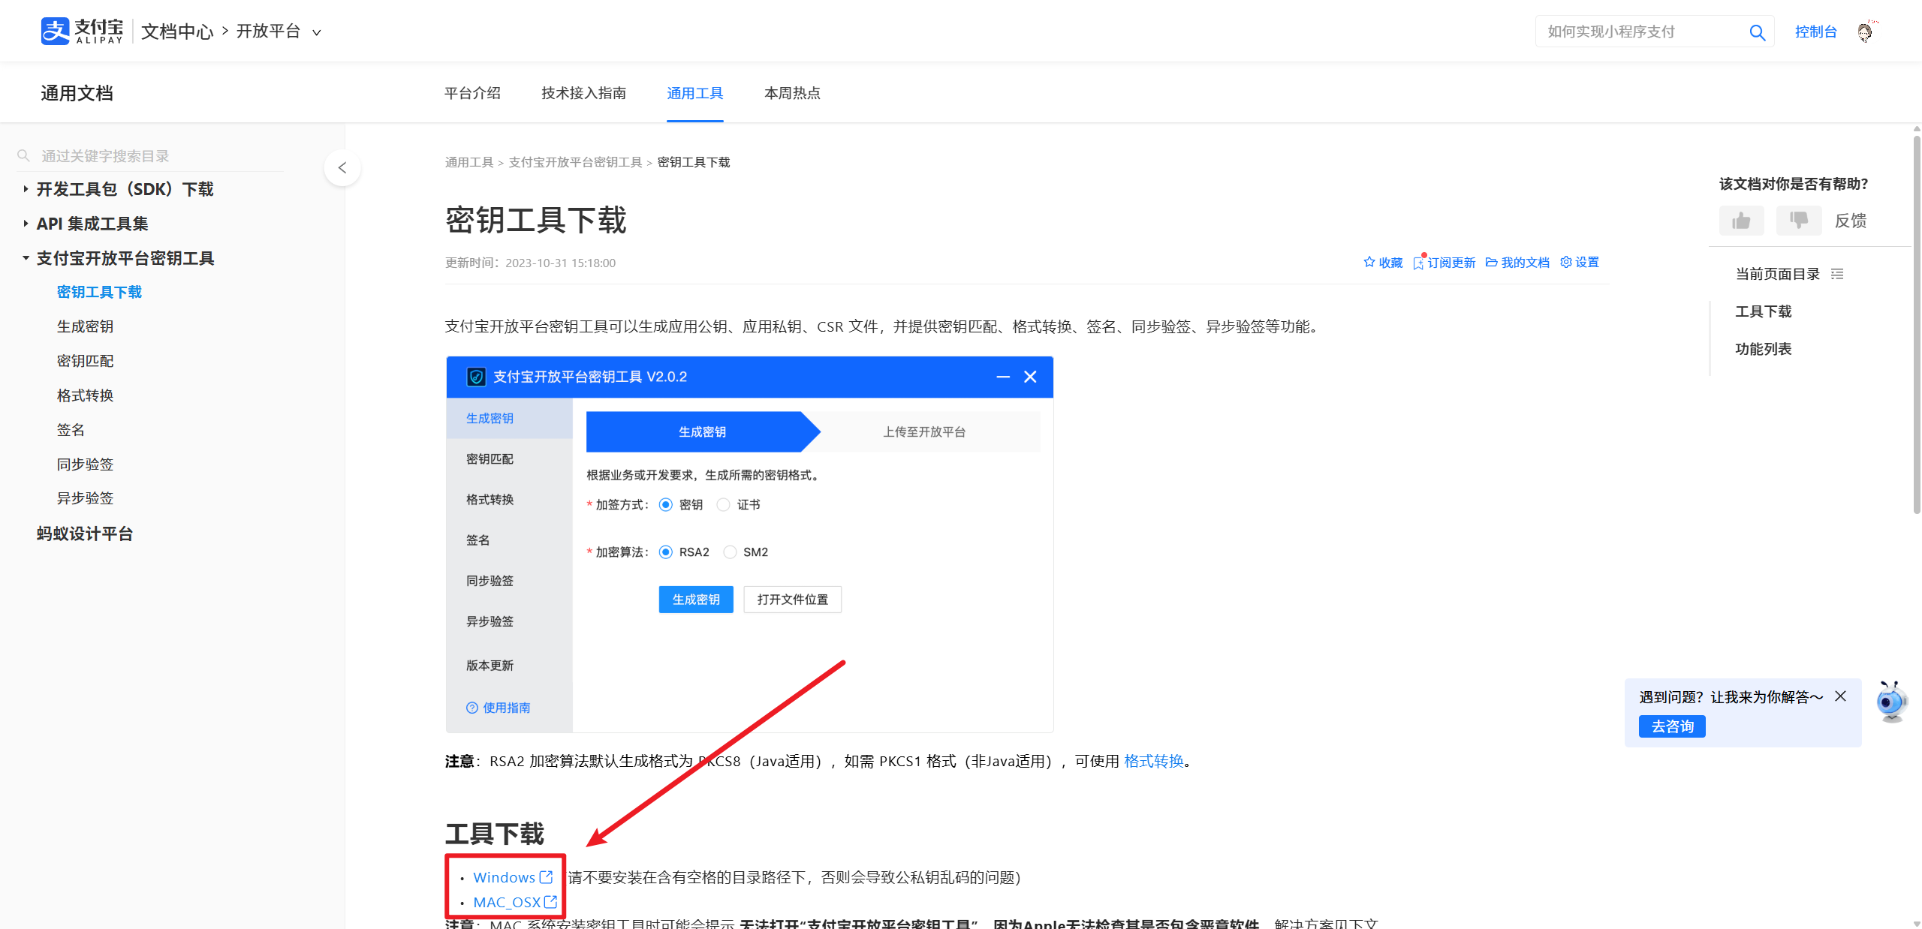Click the thumbs-up helpful icon
The height and width of the screenshot is (929, 1922).
pyautogui.click(x=1741, y=220)
